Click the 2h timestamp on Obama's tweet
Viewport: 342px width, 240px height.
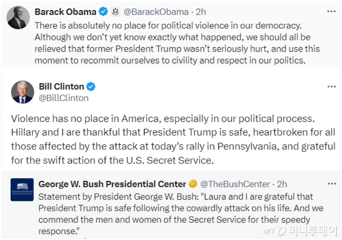(201, 12)
